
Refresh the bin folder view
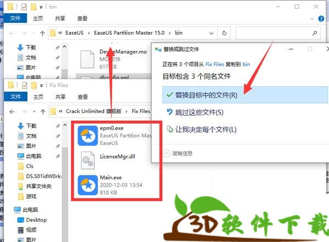pos(224,33)
